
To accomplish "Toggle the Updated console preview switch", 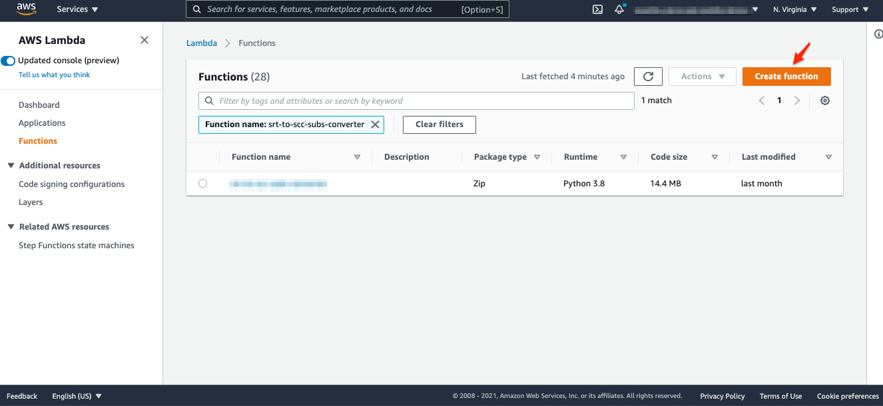I will coord(8,61).
